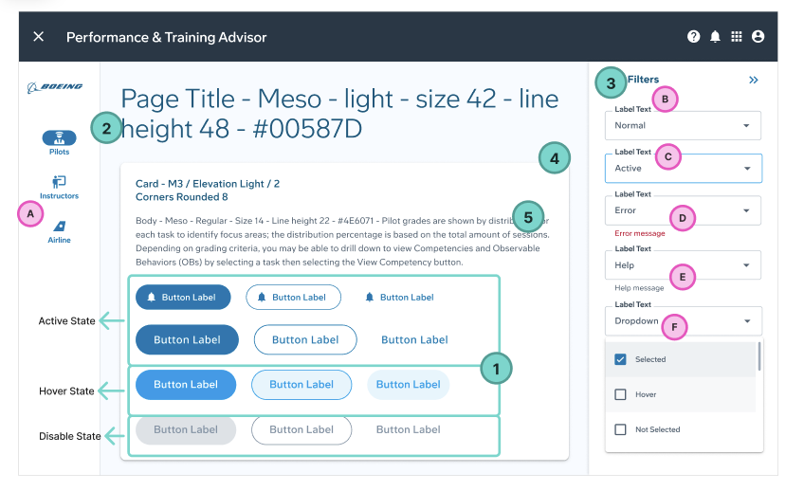This screenshot has height=491, width=804.
Task: Collapse Filters panel with double chevron
Action: 753,80
